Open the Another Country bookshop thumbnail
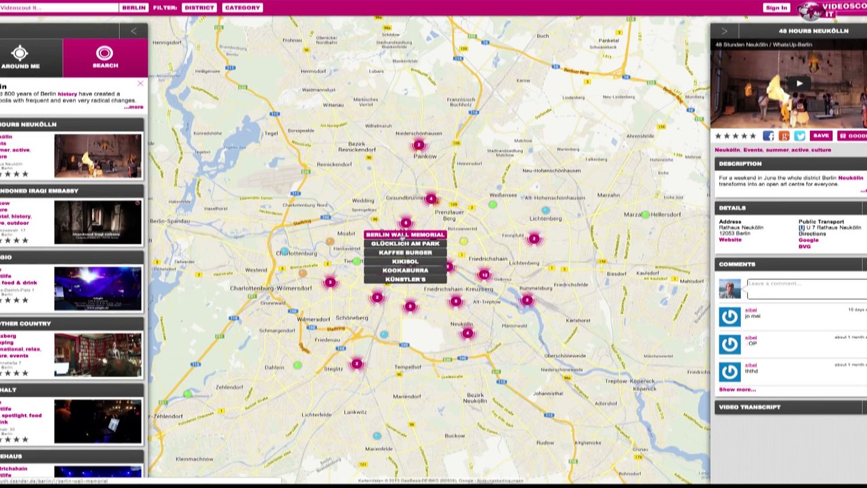Image resolution: width=867 pixels, height=488 pixels. click(98, 355)
